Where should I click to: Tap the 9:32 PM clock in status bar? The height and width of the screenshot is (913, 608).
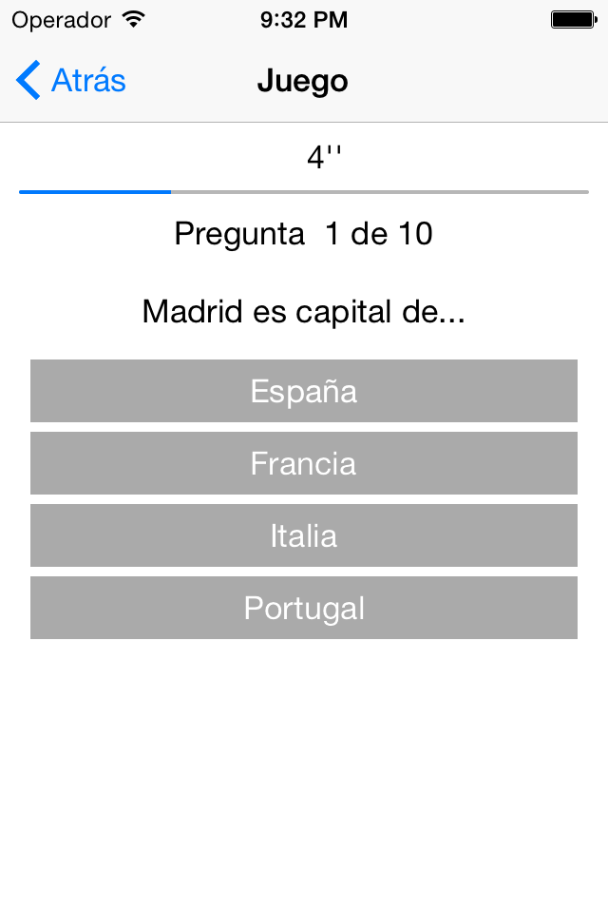pyautogui.click(x=304, y=20)
